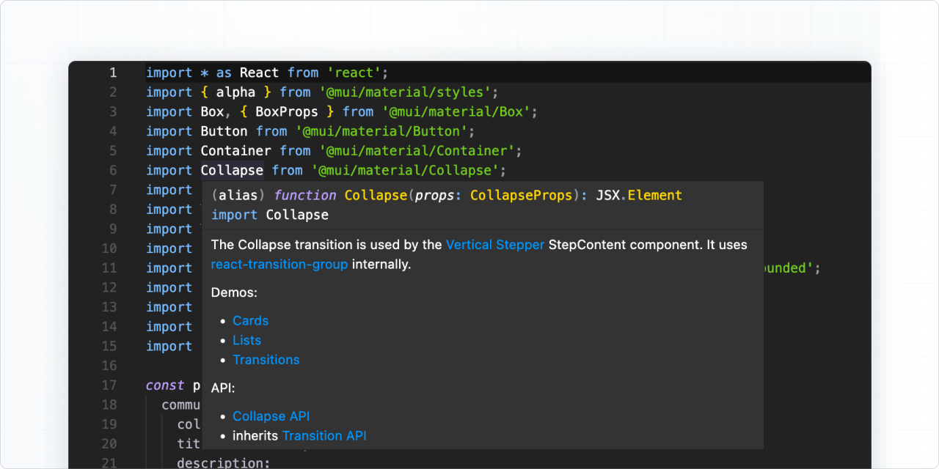Image resolution: width=939 pixels, height=469 pixels.
Task: Select line number 1 in the gutter
Action: pos(112,73)
